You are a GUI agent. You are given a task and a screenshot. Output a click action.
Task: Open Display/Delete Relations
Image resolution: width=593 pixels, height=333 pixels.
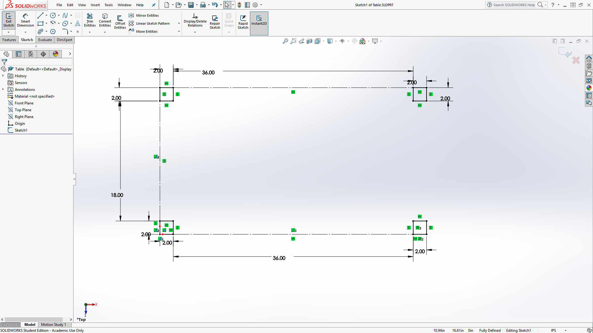(195, 20)
